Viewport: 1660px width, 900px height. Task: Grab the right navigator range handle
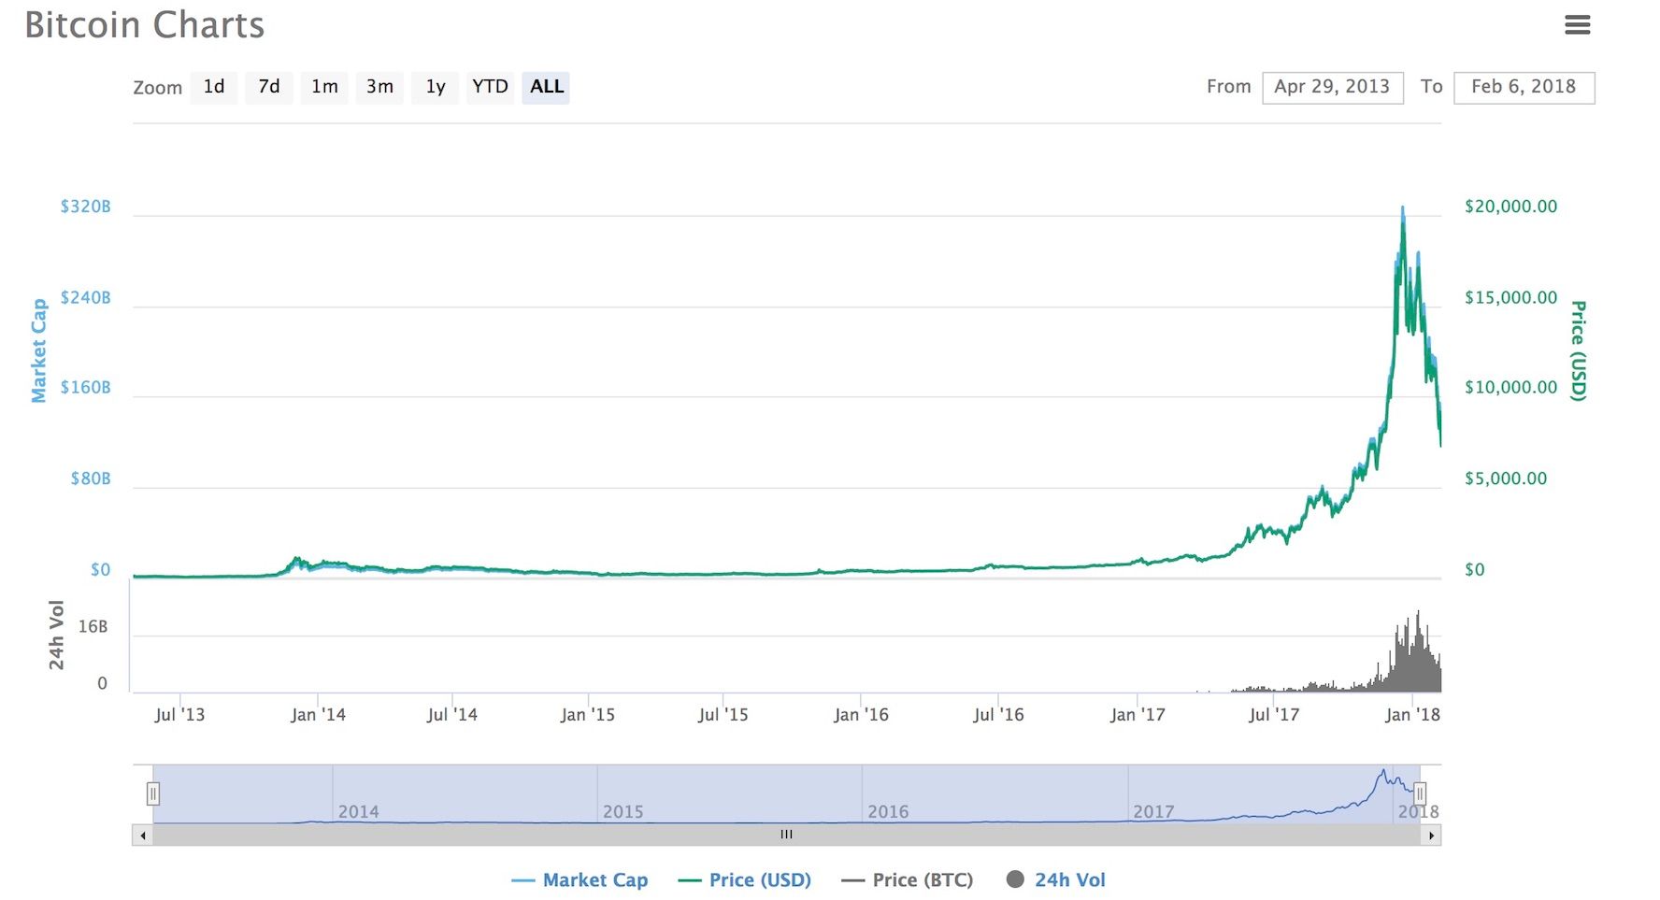1419,793
